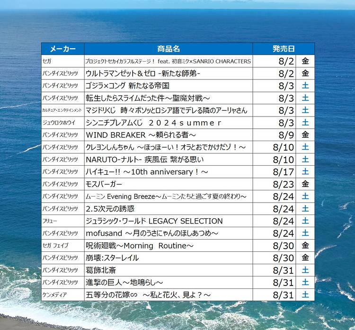Viewport: 355px width, 330px height.
Task: Click the フリュー maker cell
Action: (62, 221)
